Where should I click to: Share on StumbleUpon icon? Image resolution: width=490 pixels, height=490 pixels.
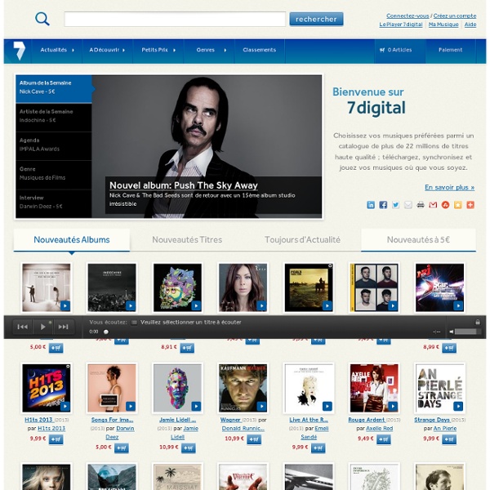coord(445,205)
